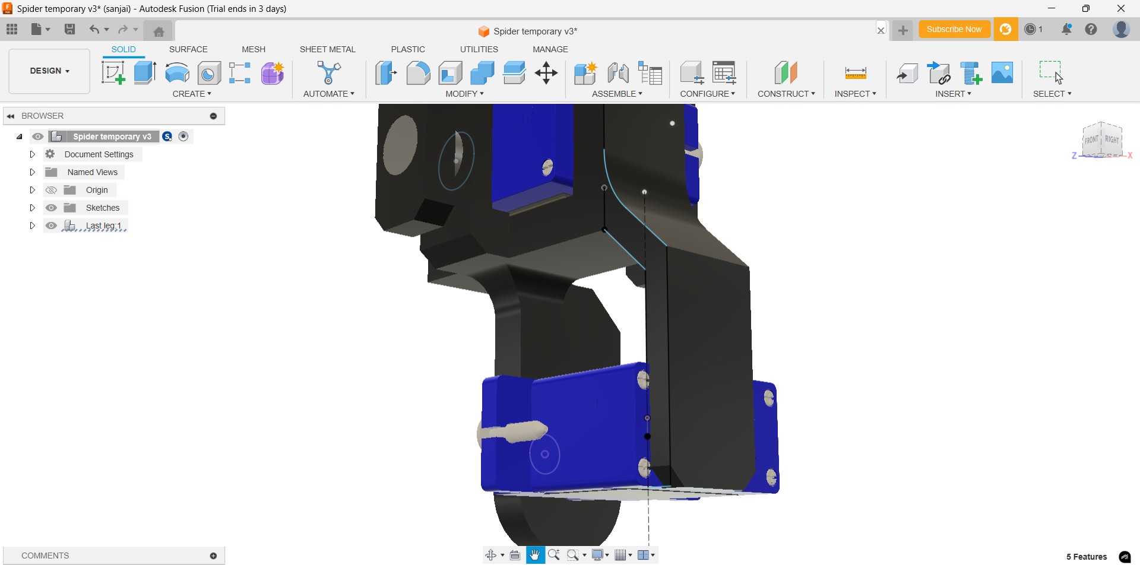Select the Combine tool

[x=482, y=73]
